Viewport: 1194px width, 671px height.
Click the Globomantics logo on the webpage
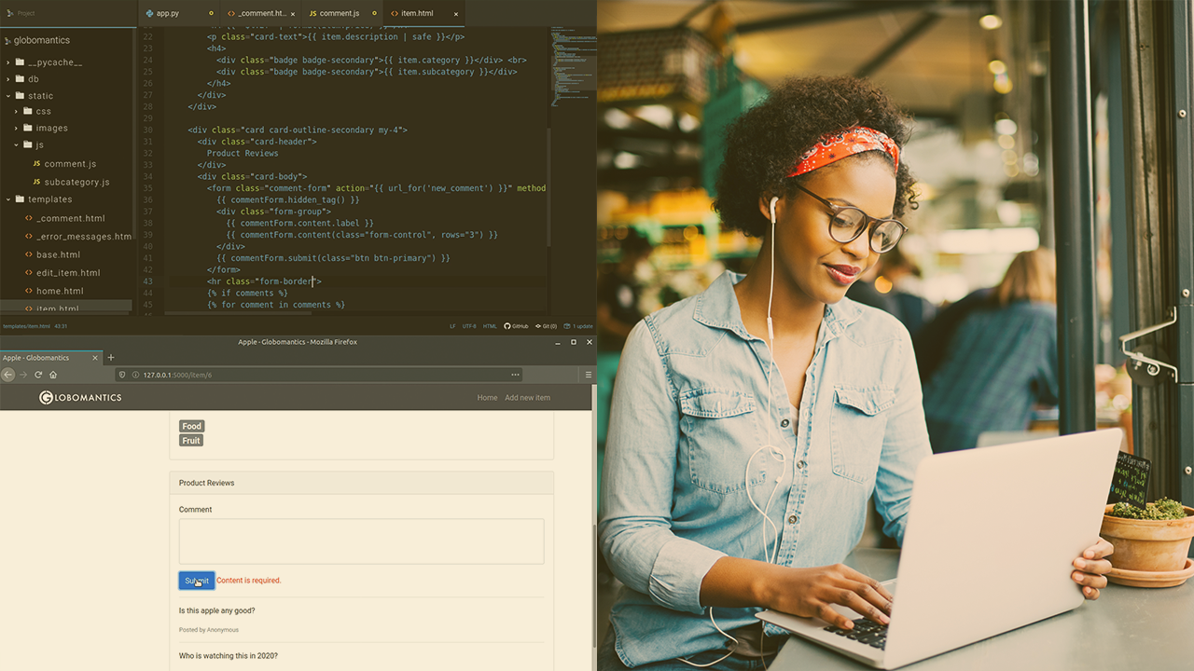(x=80, y=397)
